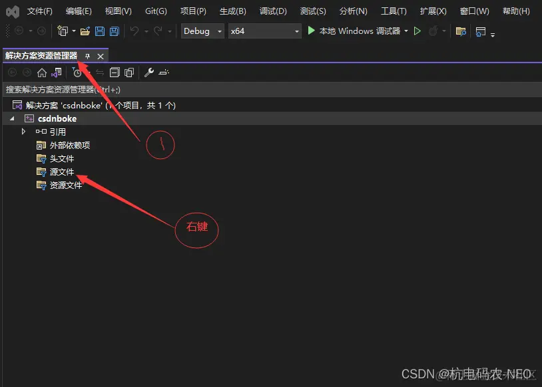Open the 帮助(H) menu

click(x=516, y=11)
